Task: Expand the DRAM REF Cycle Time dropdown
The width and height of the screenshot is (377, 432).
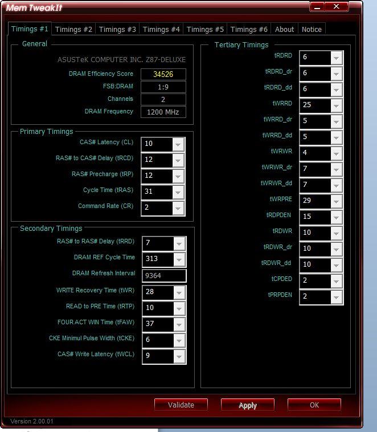Action: pyautogui.click(x=179, y=259)
